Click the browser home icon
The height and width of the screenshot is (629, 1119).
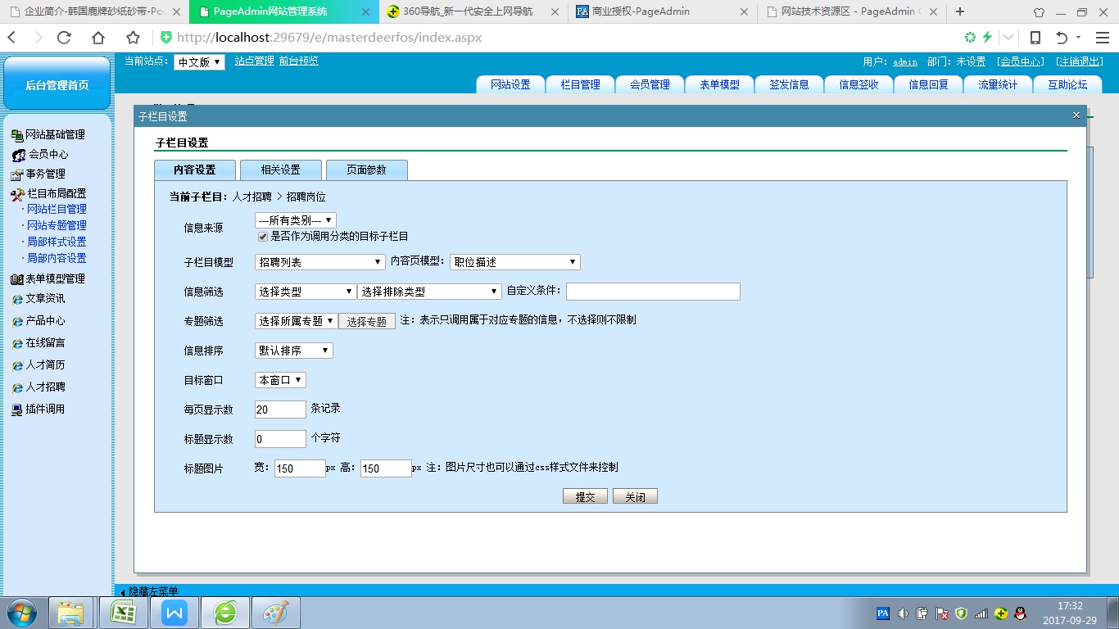98,38
